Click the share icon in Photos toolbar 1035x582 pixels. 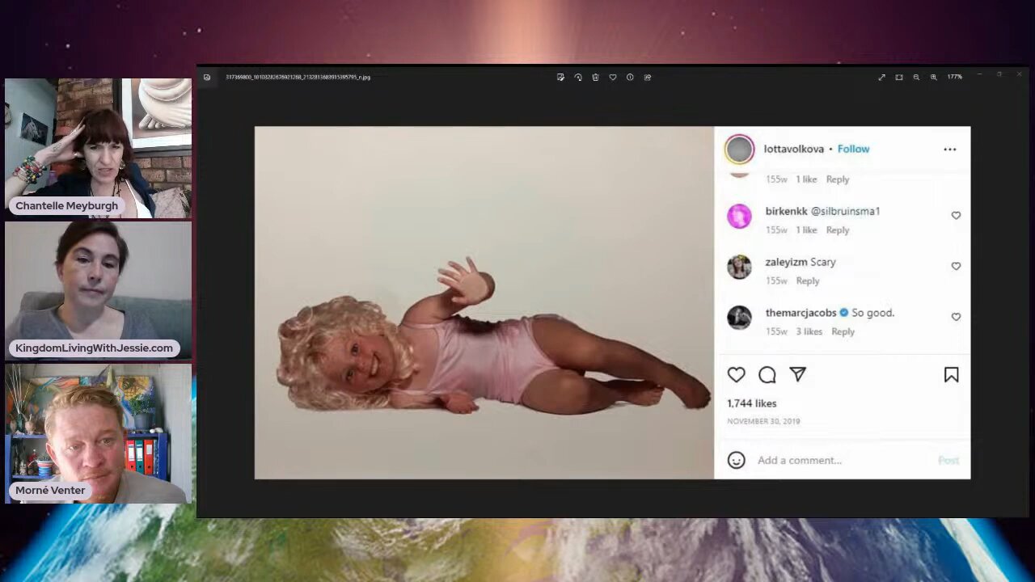point(648,77)
